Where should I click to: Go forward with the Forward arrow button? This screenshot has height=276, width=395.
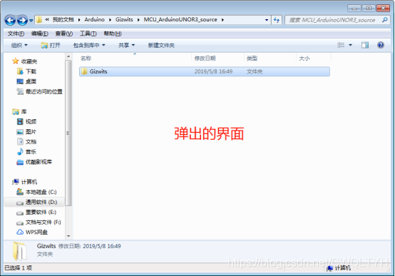coord(22,20)
